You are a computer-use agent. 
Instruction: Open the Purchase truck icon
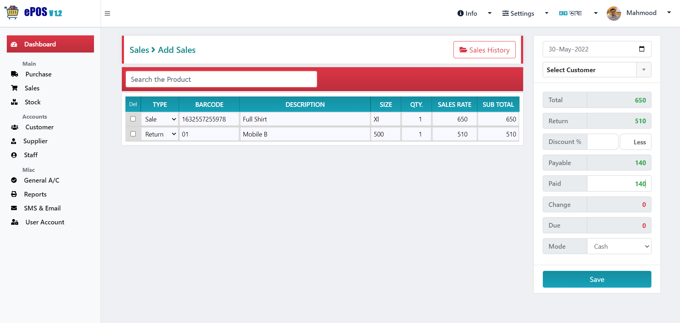click(x=15, y=74)
